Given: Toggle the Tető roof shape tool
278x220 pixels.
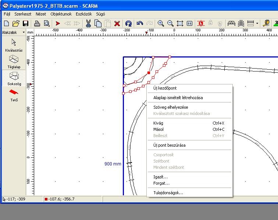Looking at the screenshot, I should coord(14,94).
